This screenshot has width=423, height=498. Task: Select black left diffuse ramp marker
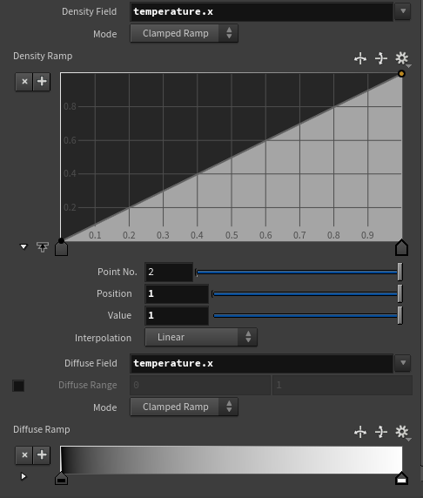coord(61,478)
